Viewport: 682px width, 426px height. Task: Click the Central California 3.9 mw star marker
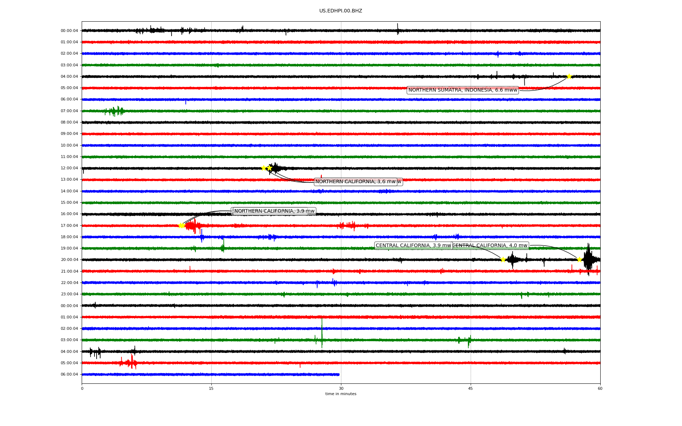coord(503,260)
